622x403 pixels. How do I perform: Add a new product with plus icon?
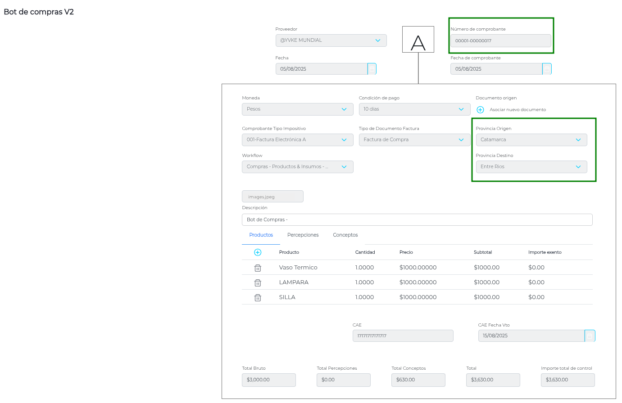258,252
